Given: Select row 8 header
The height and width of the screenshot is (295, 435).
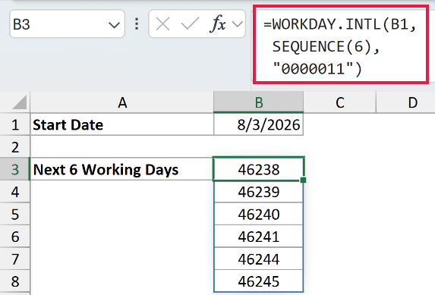Looking at the screenshot, I should tap(15, 281).
